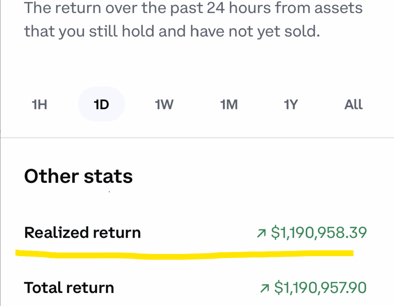Screen dimensions: 394x306
Task: Switch to the 1M time range
Action: click(x=229, y=104)
